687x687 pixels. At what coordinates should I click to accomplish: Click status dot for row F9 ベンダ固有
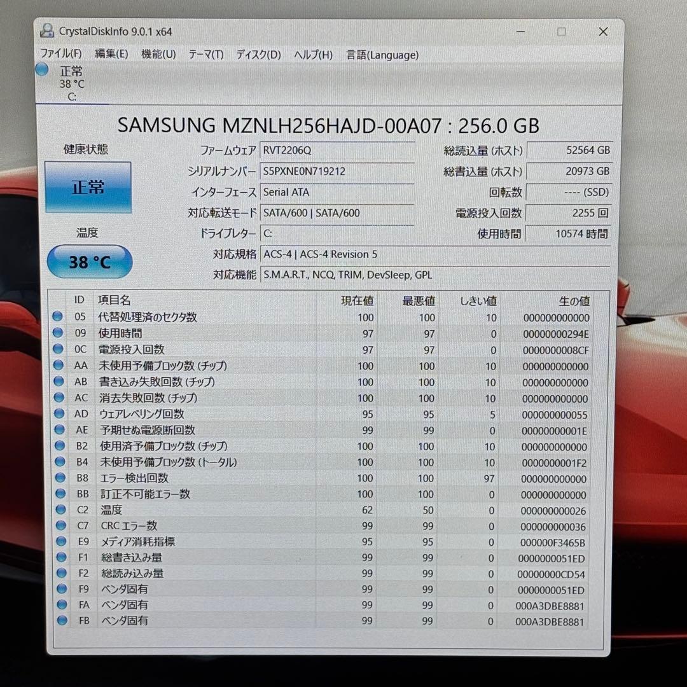[x=62, y=588]
